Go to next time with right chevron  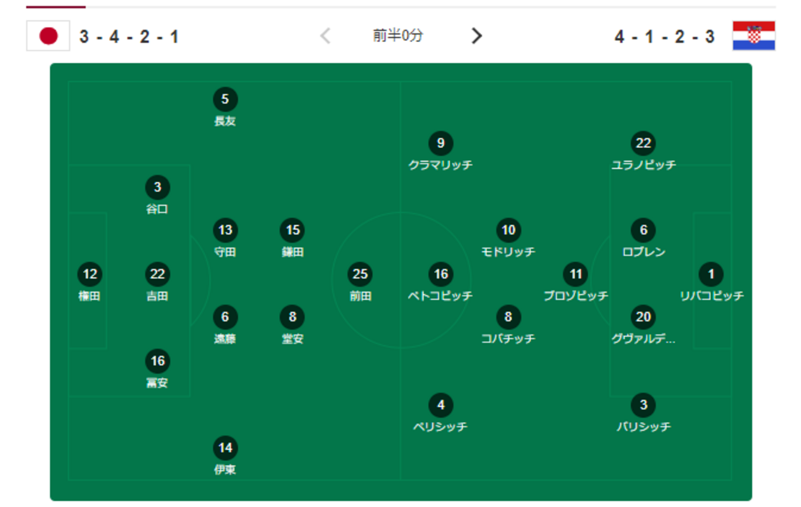click(476, 36)
